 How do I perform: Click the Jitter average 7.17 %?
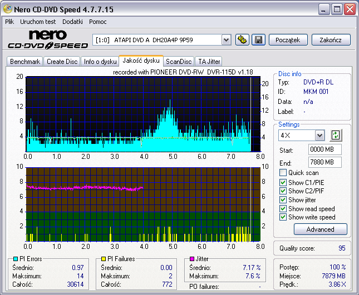coord(252,267)
